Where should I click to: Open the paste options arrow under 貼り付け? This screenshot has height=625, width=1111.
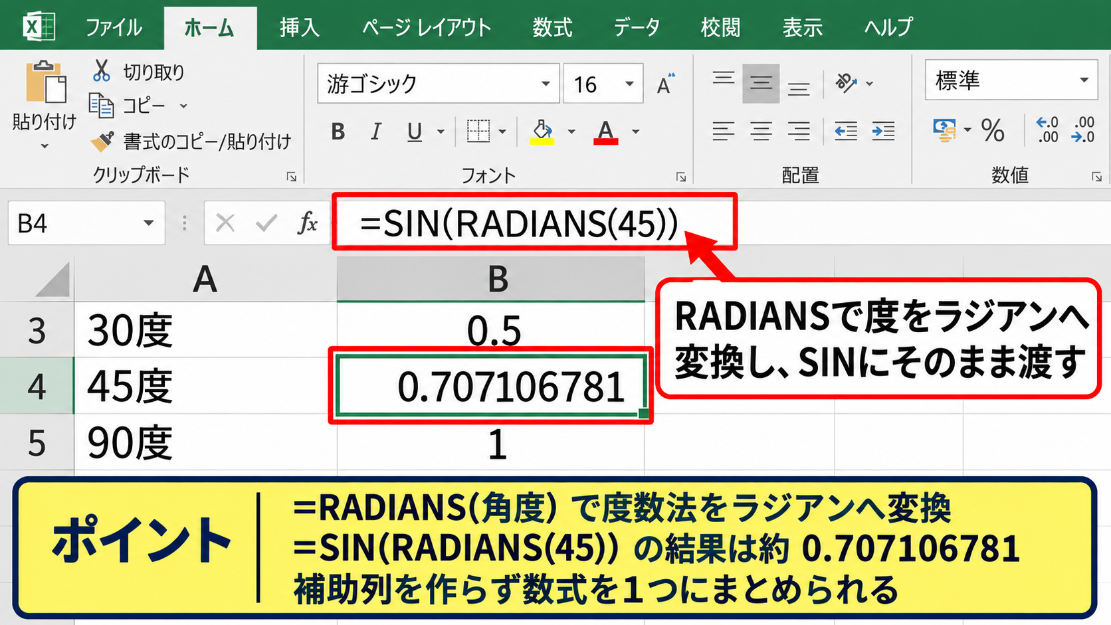click(x=45, y=145)
